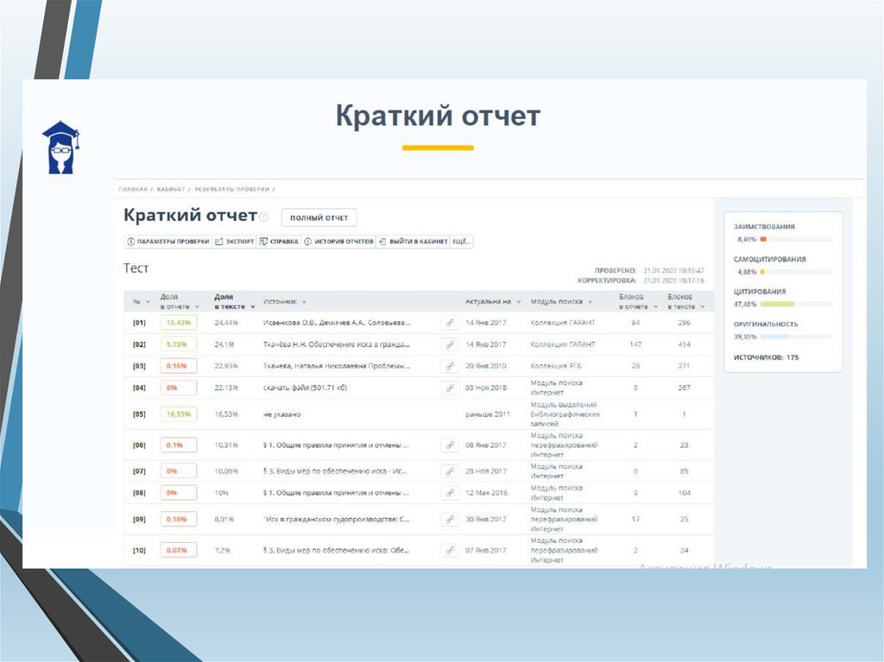Open the link icon for source [10]

(450, 550)
